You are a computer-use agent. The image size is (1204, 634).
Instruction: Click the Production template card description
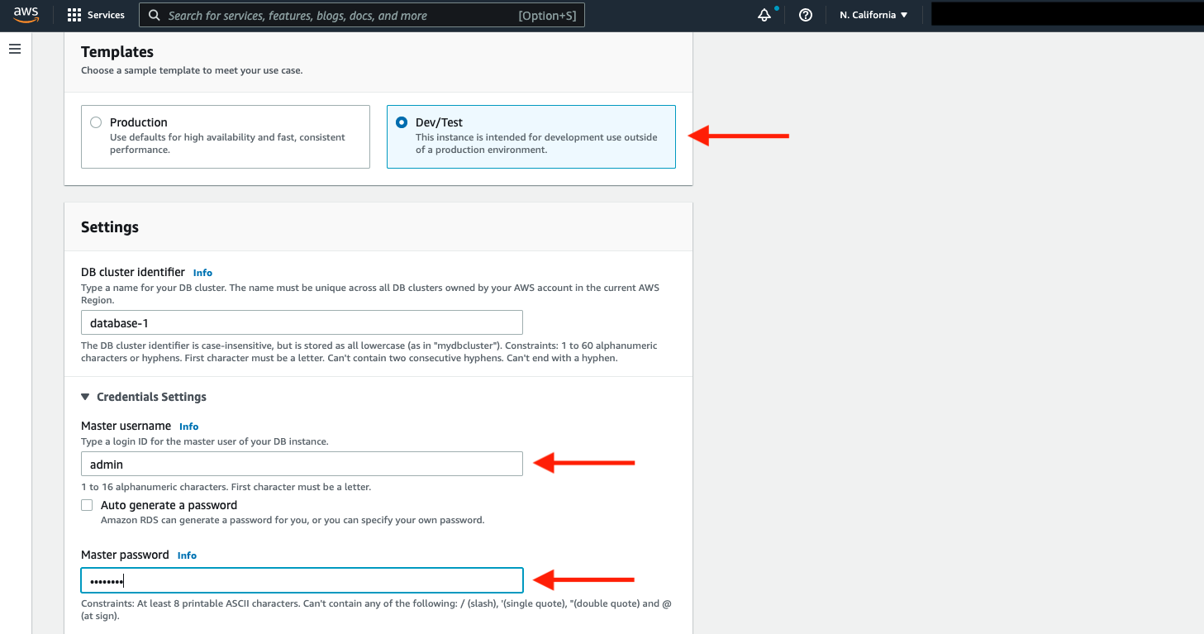pyautogui.click(x=227, y=144)
